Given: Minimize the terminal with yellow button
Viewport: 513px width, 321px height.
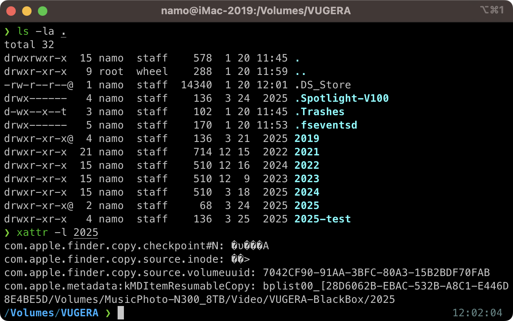Looking at the screenshot, I should (x=27, y=11).
